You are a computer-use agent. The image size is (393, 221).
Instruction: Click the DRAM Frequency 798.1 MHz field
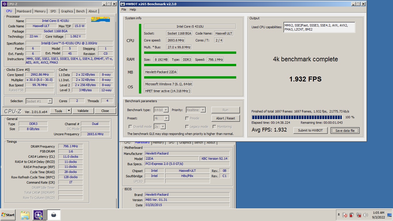pyautogui.click(x=70, y=146)
